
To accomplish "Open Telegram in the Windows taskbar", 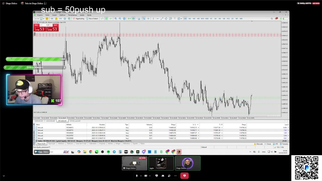I will click(x=114, y=152).
